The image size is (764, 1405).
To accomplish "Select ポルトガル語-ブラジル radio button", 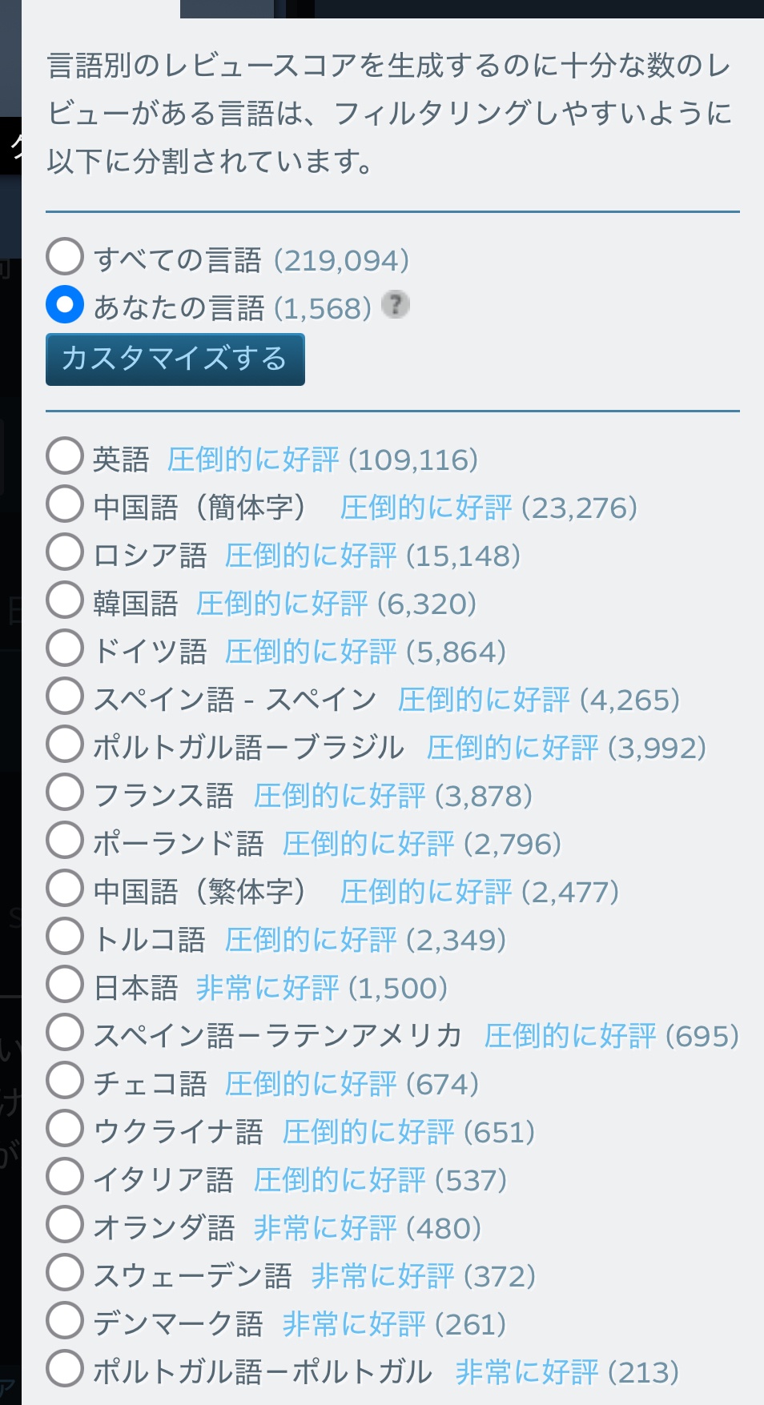I will (x=65, y=745).
